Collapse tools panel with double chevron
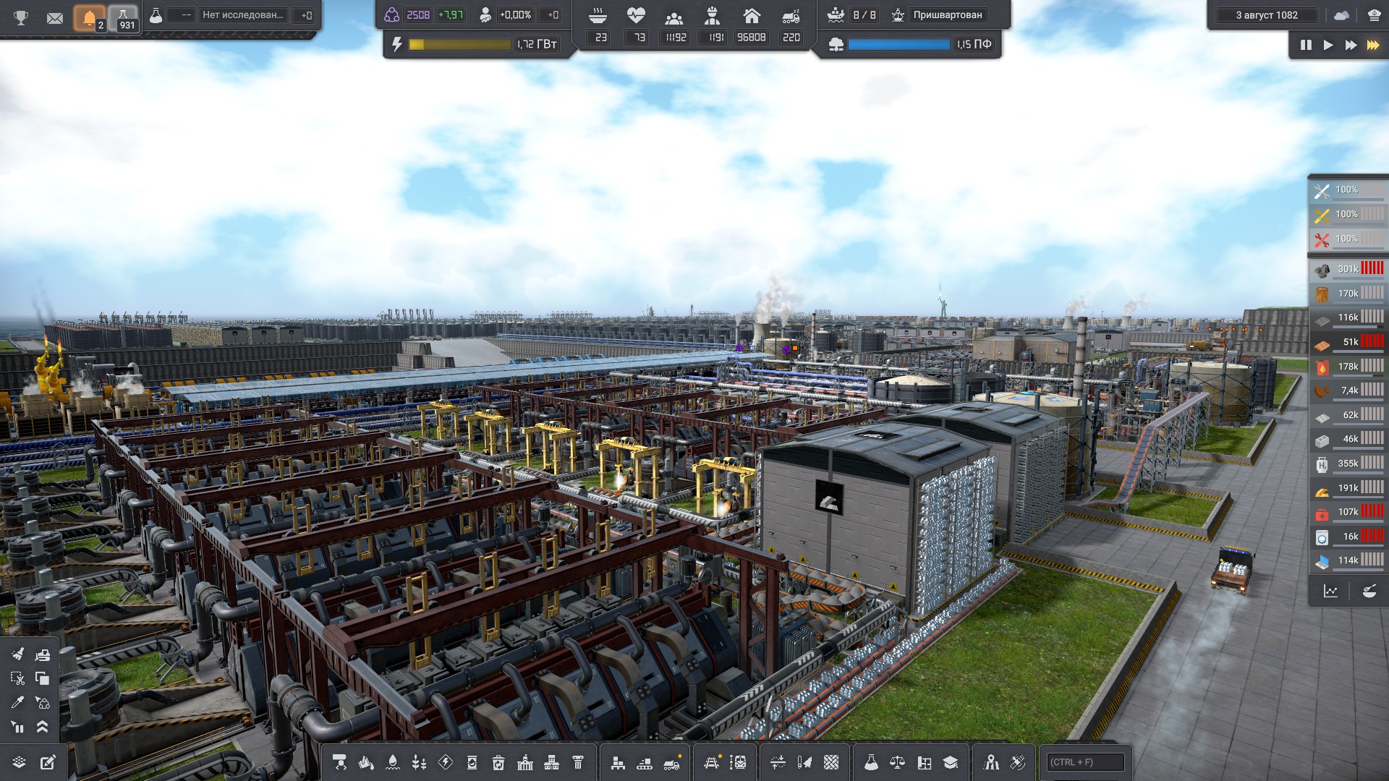The height and width of the screenshot is (781, 1389). (43, 727)
